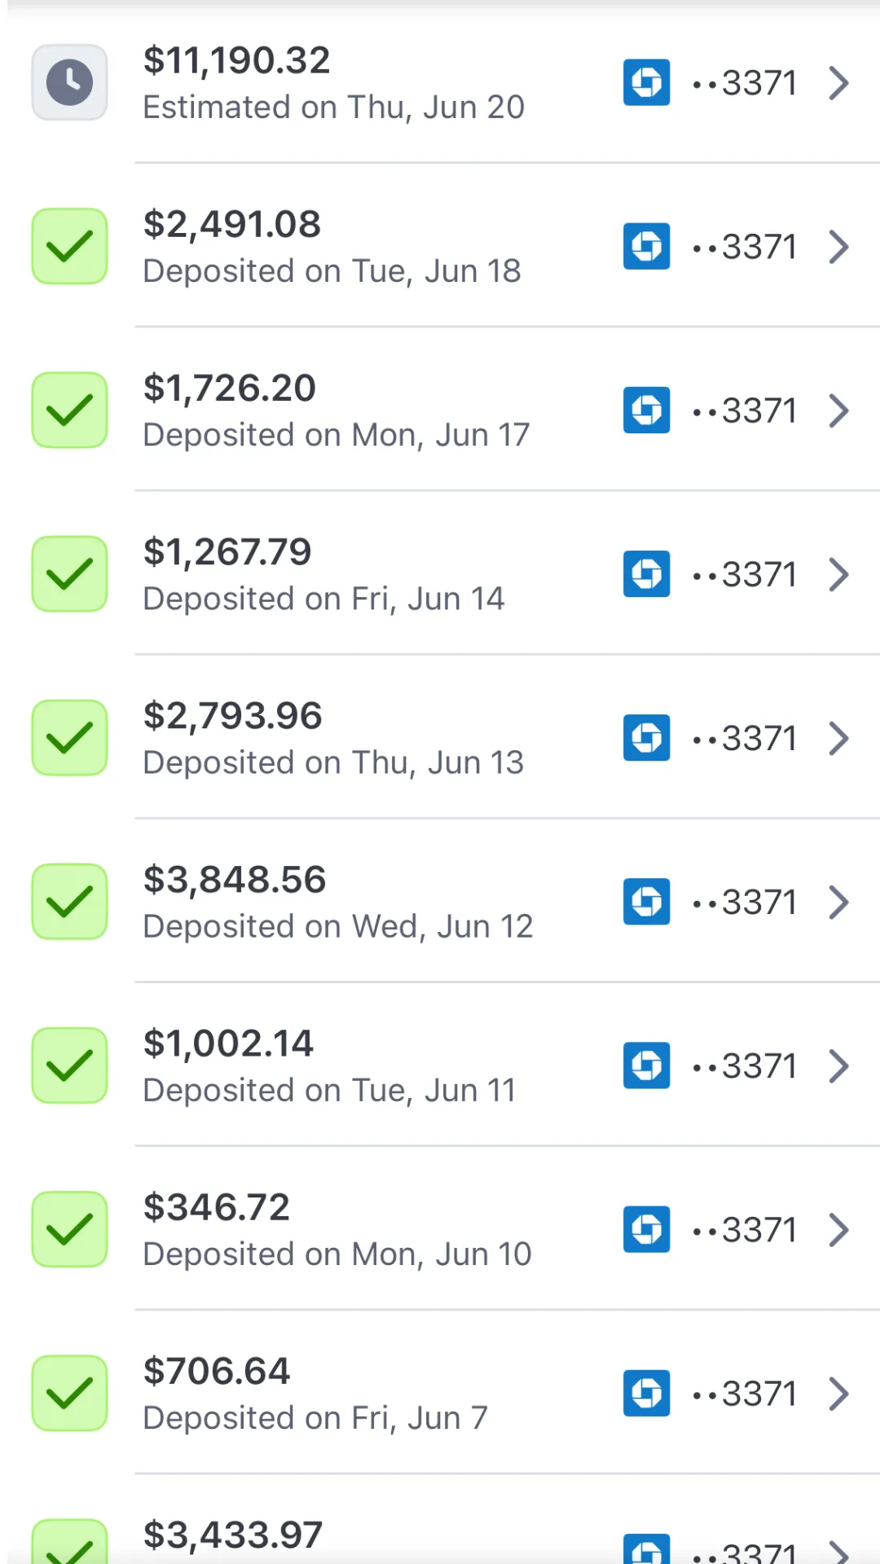Open the $1,002.14 deposit amount

[x=228, y=1043]
